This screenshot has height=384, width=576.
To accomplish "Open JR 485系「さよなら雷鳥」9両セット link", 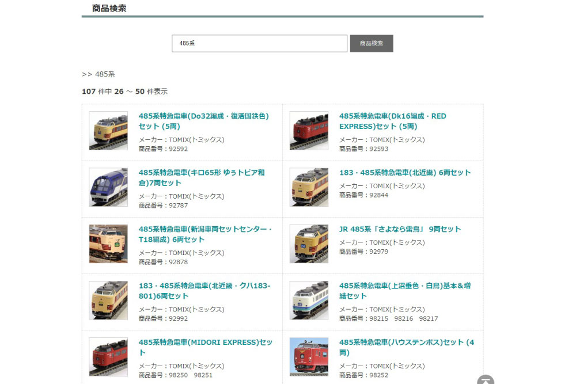I will pos(400,229).
